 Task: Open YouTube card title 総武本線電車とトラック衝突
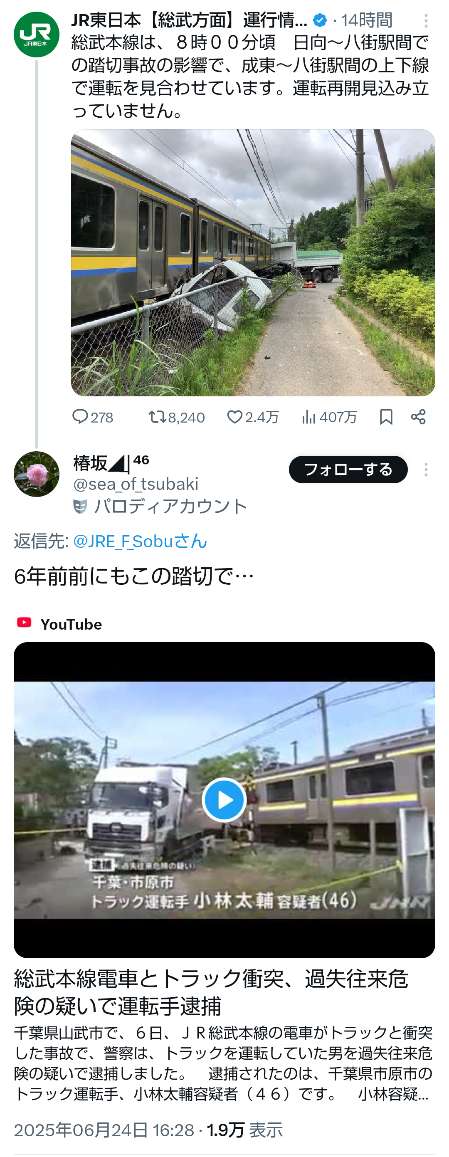[211, 992]
